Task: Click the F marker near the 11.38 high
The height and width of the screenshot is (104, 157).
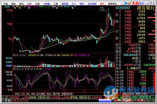Action: [100, 8]
